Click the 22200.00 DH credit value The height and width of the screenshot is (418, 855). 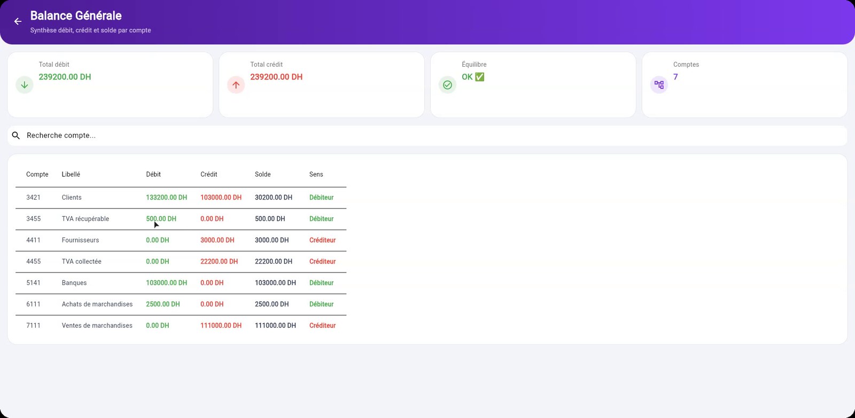219,262
